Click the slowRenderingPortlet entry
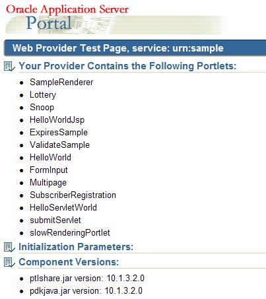266x299 pixels. (70, 233)
